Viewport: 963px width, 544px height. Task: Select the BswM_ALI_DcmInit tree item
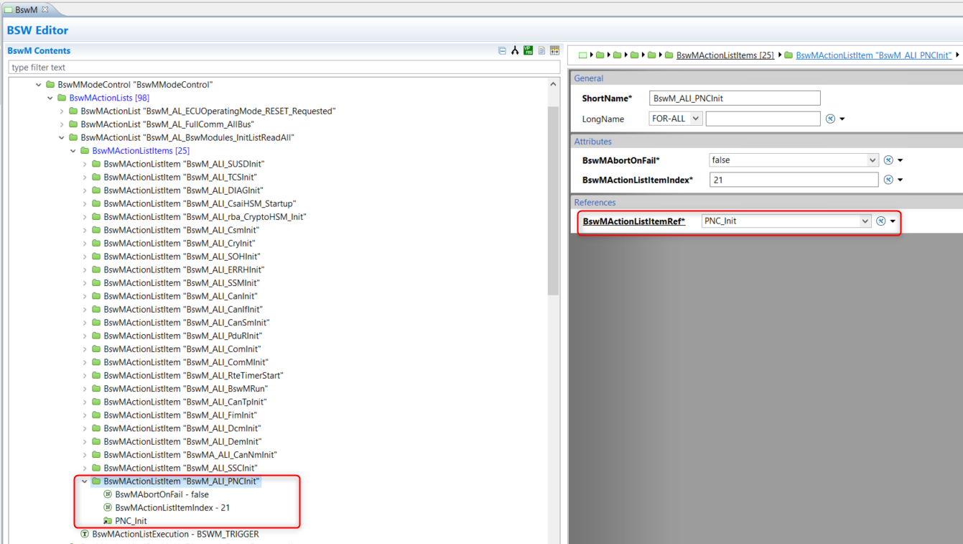(182, 428)
